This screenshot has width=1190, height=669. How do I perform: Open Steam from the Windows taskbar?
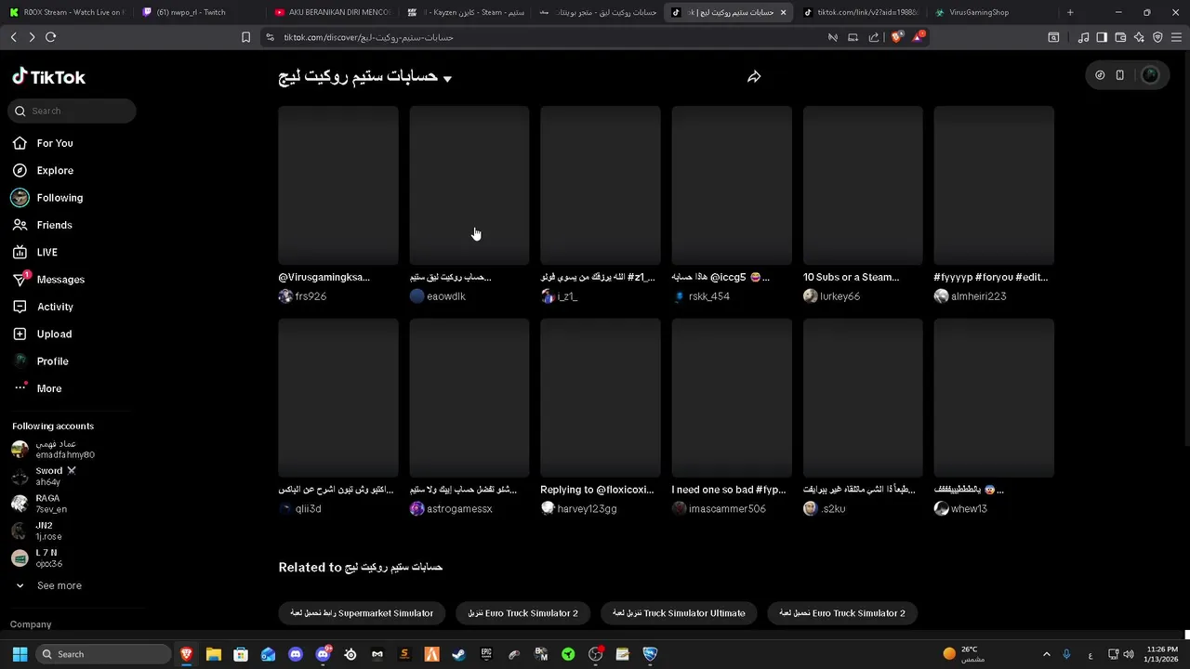pos(458,654)
